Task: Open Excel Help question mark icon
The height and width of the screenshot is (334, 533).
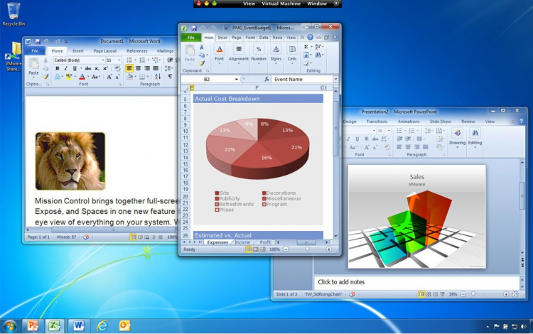Action: [310, 38]
